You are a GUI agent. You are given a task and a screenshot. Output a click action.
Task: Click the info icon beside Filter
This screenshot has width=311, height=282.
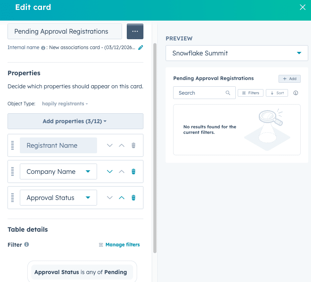pos(27,244)
